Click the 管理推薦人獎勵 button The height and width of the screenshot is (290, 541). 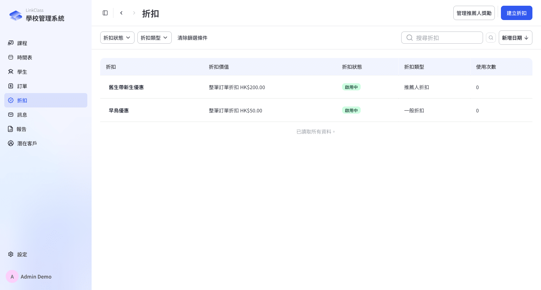coord(474,13)
